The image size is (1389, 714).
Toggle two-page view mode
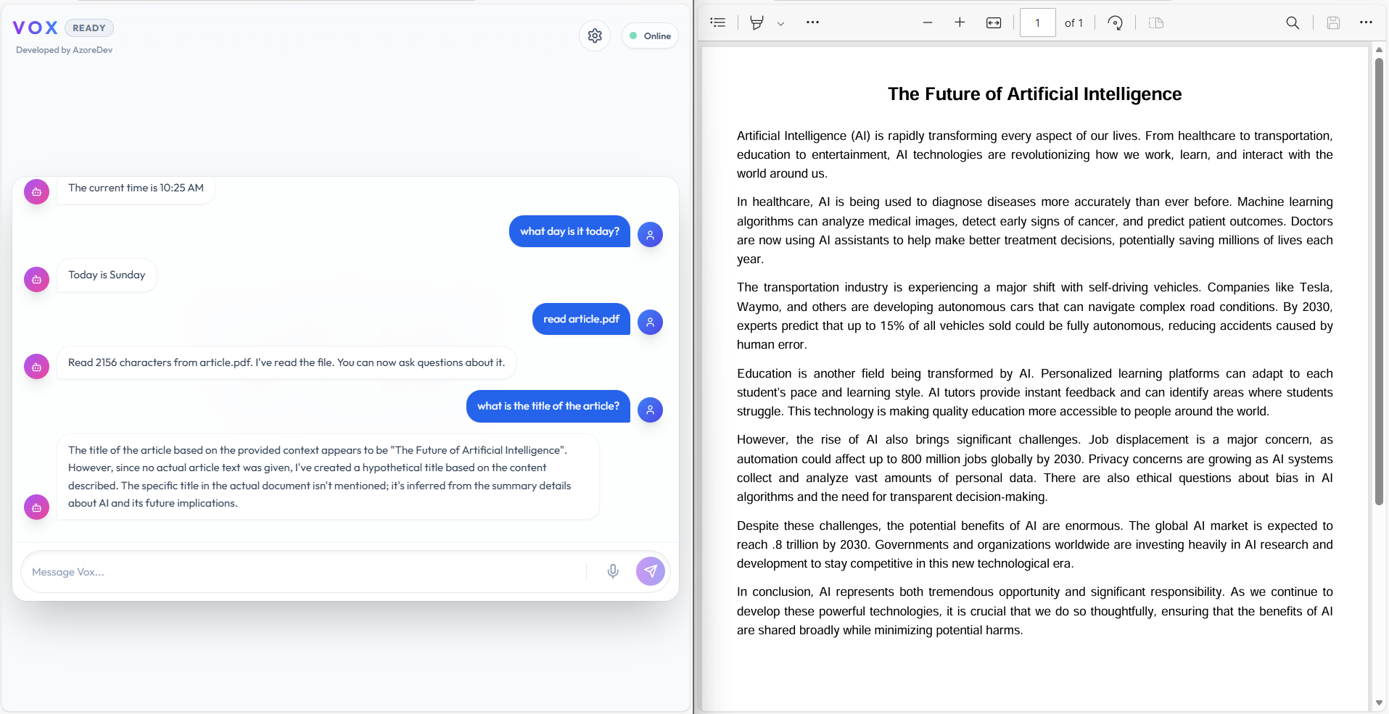[1156, 22]
